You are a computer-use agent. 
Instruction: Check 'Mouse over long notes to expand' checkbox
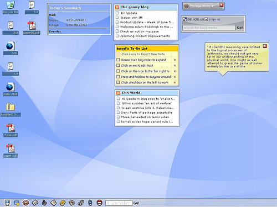118,60
